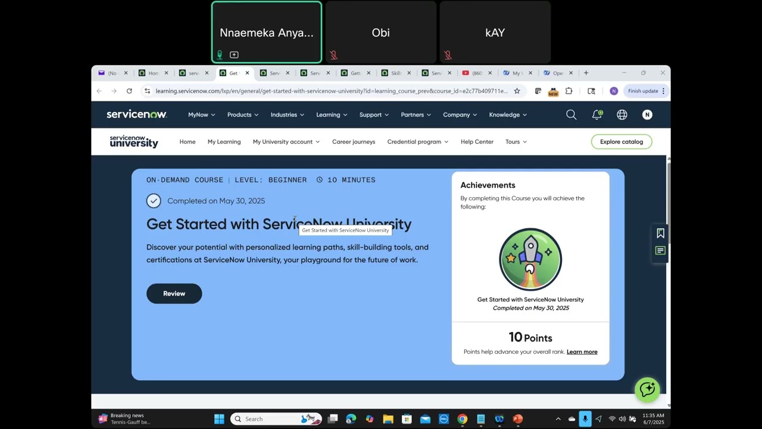Screen dimensions: 762x429
Task: Expand the Partners menu
Action: tap(416, 115)
